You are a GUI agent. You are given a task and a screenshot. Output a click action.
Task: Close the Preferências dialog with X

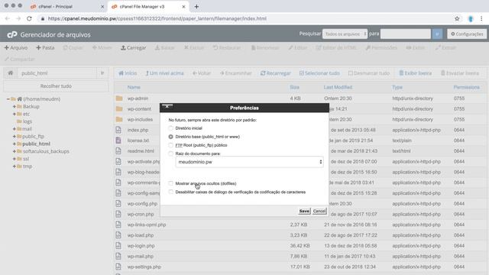click(167, 106)
